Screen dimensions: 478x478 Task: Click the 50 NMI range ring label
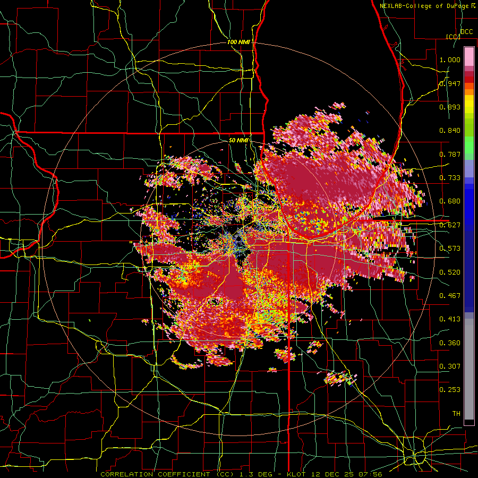tap(238, 140)
